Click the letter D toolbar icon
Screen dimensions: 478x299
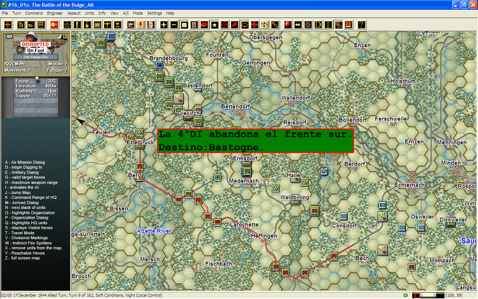318,25
